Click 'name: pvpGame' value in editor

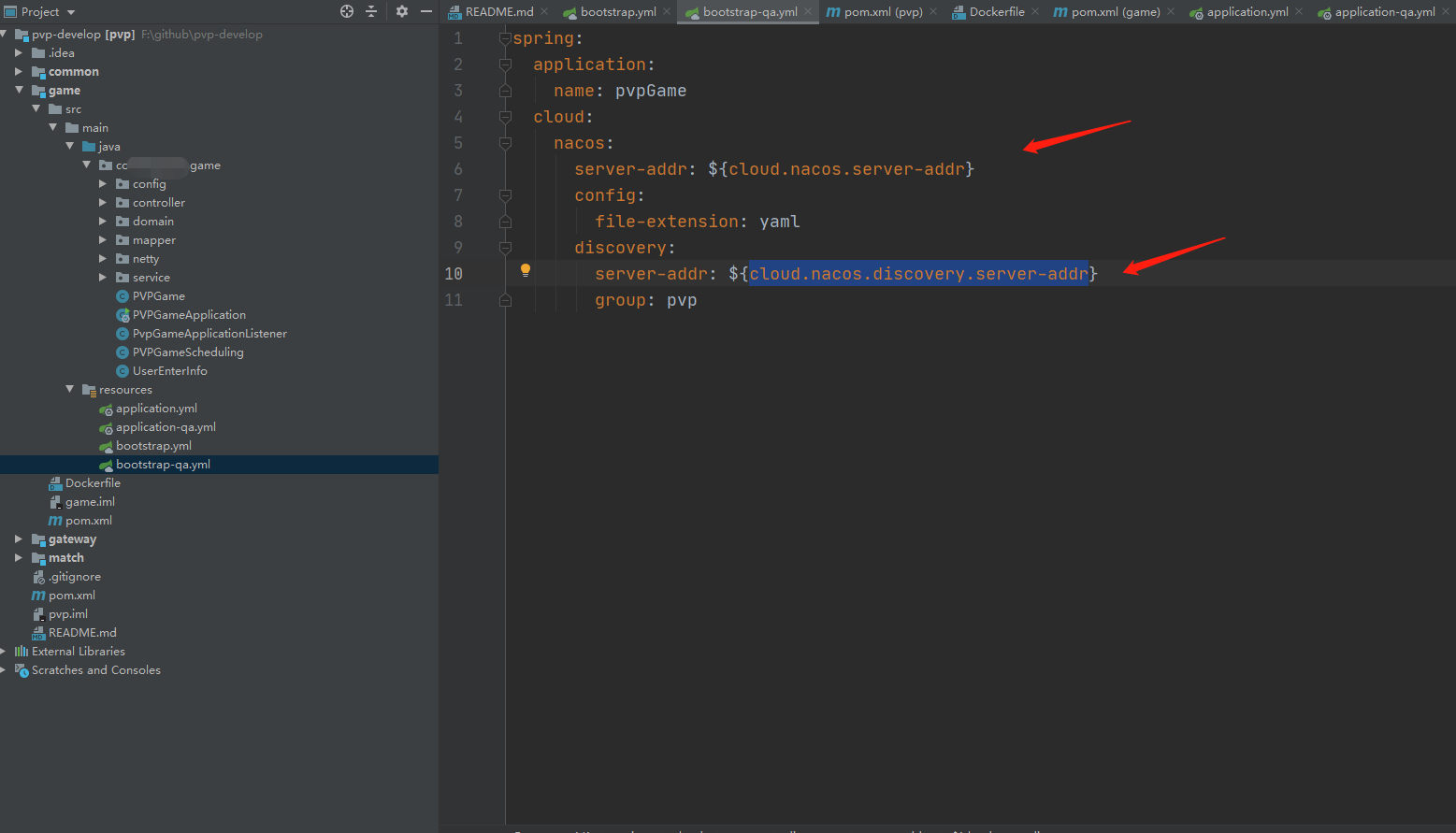[x=651, y=91]
